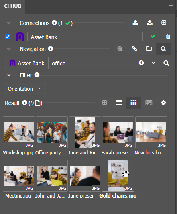The height and width of the screenshot is (214, 177).
Task: Add a new connection with plus icon
Action: click(164, 23)
